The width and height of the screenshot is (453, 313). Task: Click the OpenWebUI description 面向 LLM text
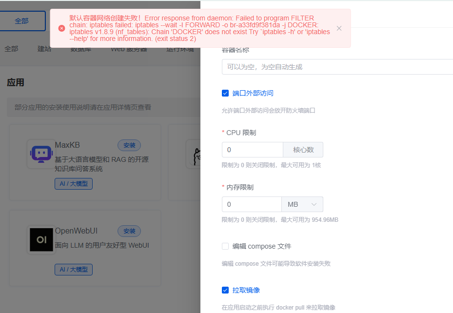click(102, 245)
